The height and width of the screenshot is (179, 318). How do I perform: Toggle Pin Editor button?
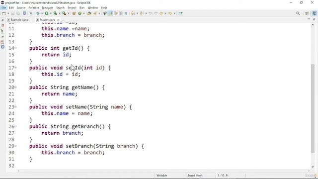click(x=180, y=13)
